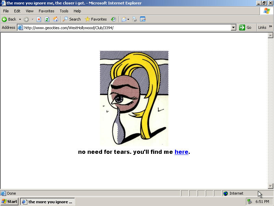Go to the Home page
The image size is (274, 206).
coord(55,19)
